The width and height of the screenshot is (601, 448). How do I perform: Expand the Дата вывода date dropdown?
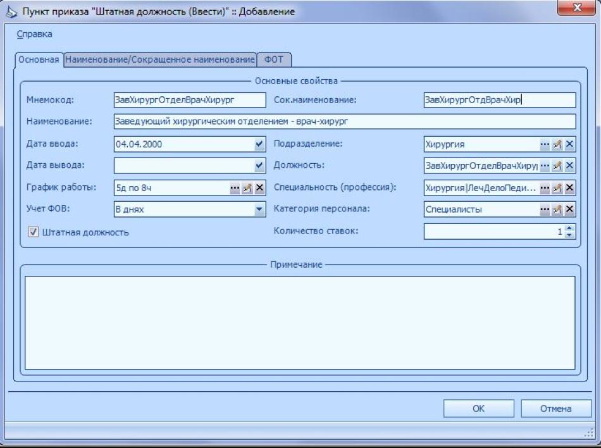pyautogui.click(x=259, y=166)
